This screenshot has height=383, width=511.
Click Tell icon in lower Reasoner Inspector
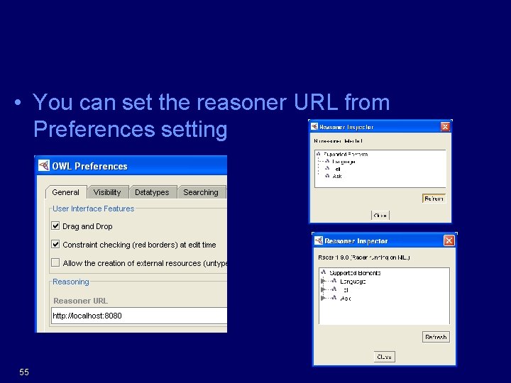click(334, 289)
